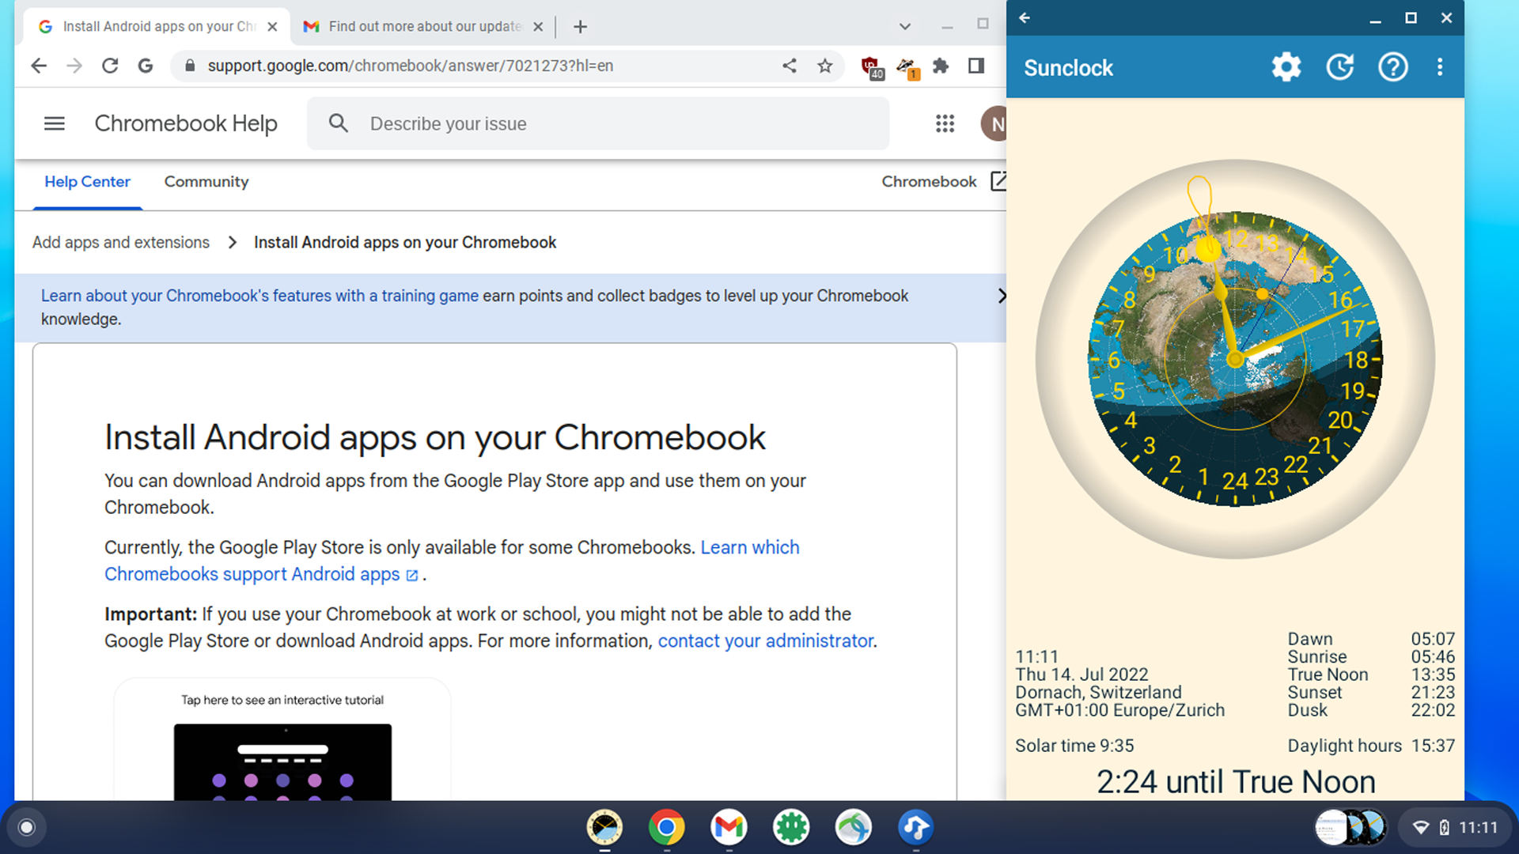The image size is (1519, 854).
Task: Reload the Chromebook Help page
Action: [x=110, y=66]
